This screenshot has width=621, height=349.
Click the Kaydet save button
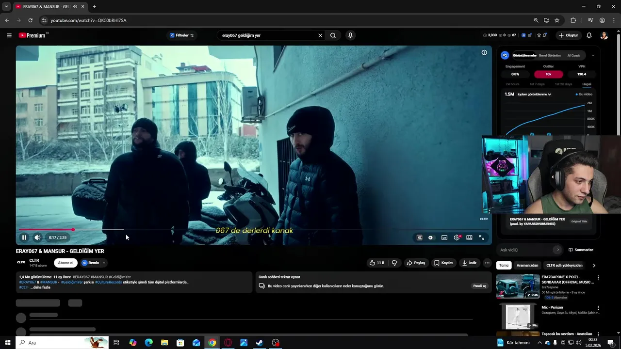(x=443, y=263)
